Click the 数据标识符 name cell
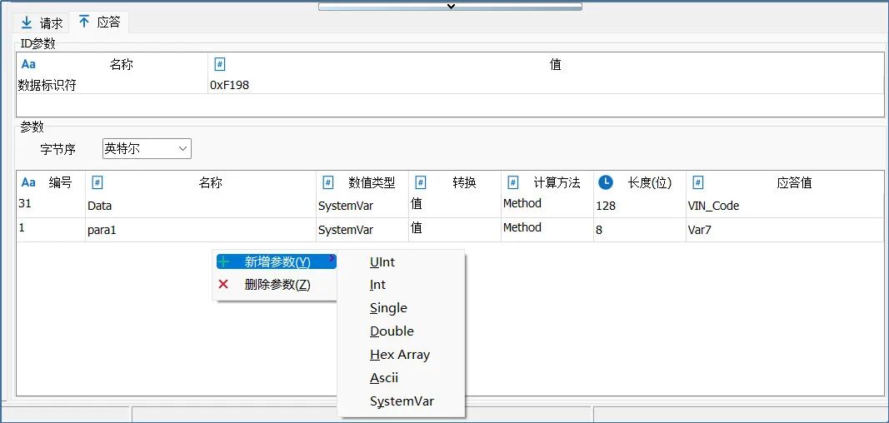The height and width of the screenshot is (423, 889). pos(112,85)
